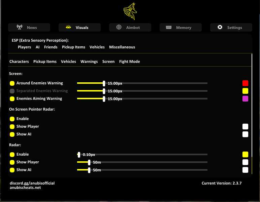Toggle Show AI under On Screen Pointer Radar
Viewport: 260px width, 202px height.
tap(12, 134)
